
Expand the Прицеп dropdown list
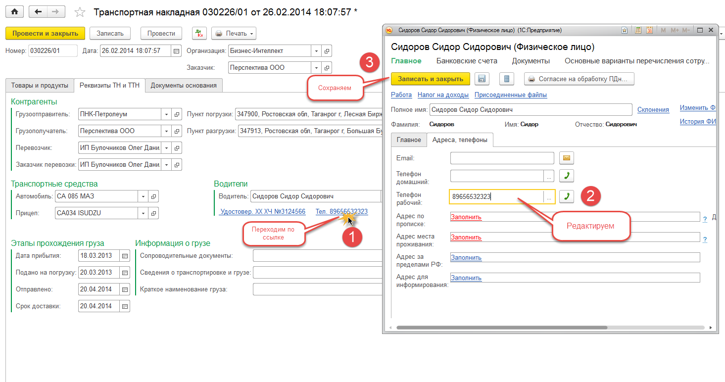tap(144, 213)
